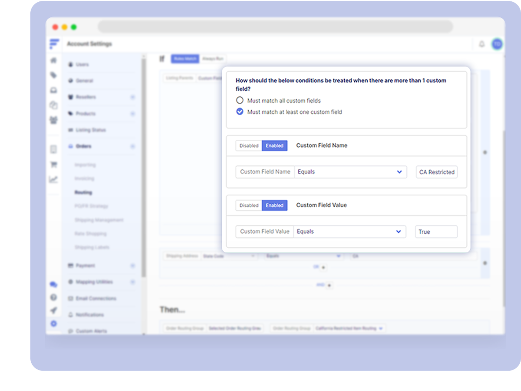Viewport: 521px width, 391px height.
Task: Select 'Must match all custom fields' option
Action: click(240, 101)
